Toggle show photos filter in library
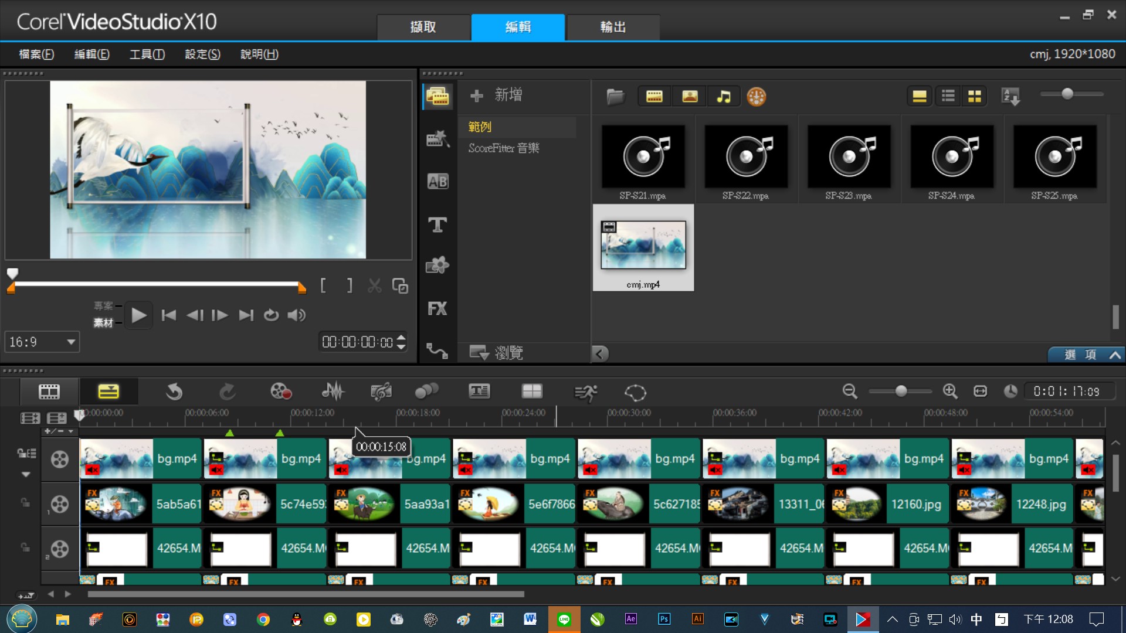This screenshot has height=633, width=1126. (690, 97)
